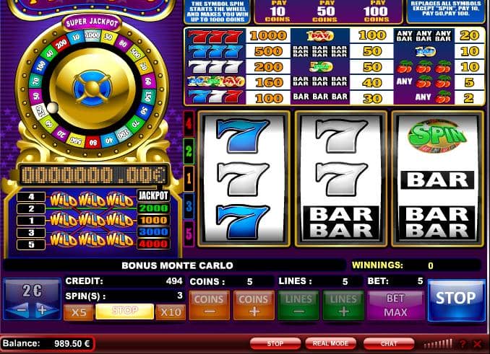
Task: Select the red payline 4 marker
Action: click(189, 124)
